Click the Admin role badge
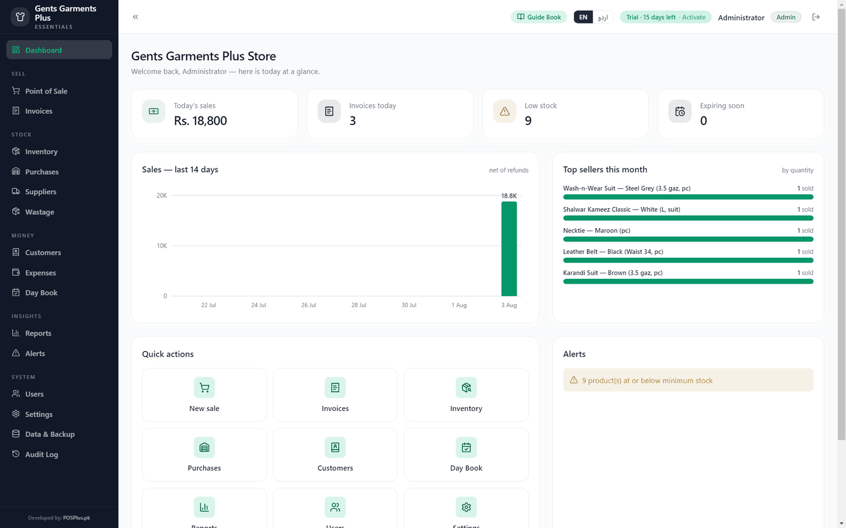 click(x=786, y=17)
